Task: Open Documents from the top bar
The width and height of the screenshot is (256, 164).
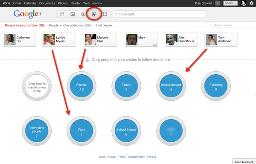Action: click(47, 3)
